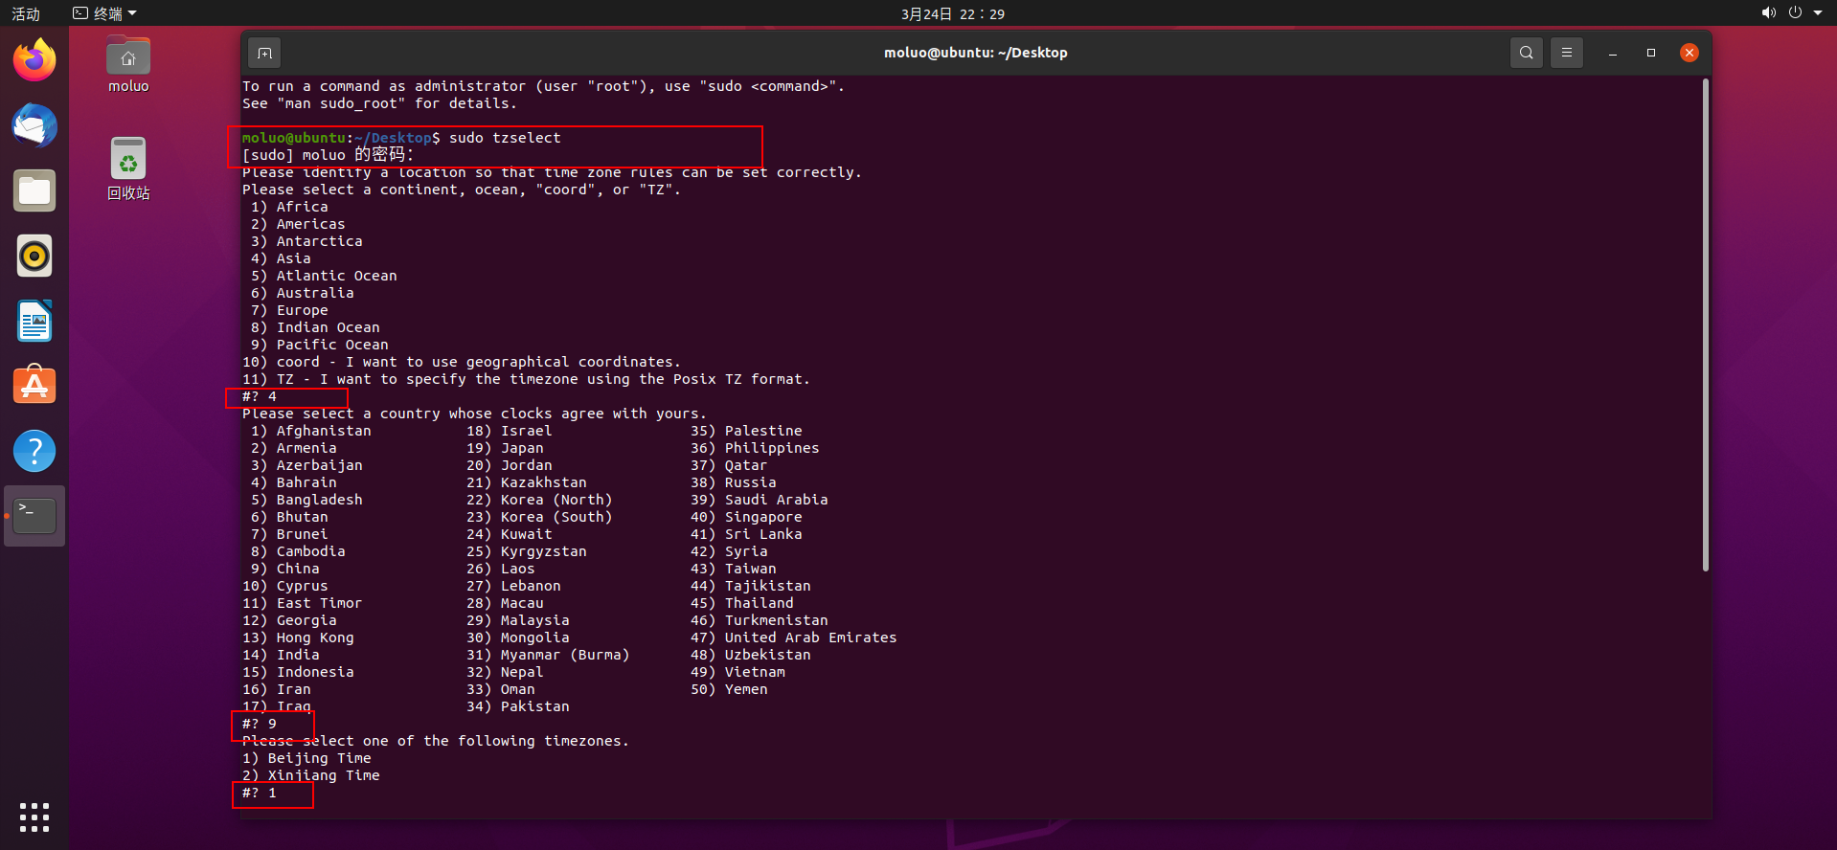Screen dimensions: 1837x850
Task: Click the '9) China' entry
Action: (285, 569)
